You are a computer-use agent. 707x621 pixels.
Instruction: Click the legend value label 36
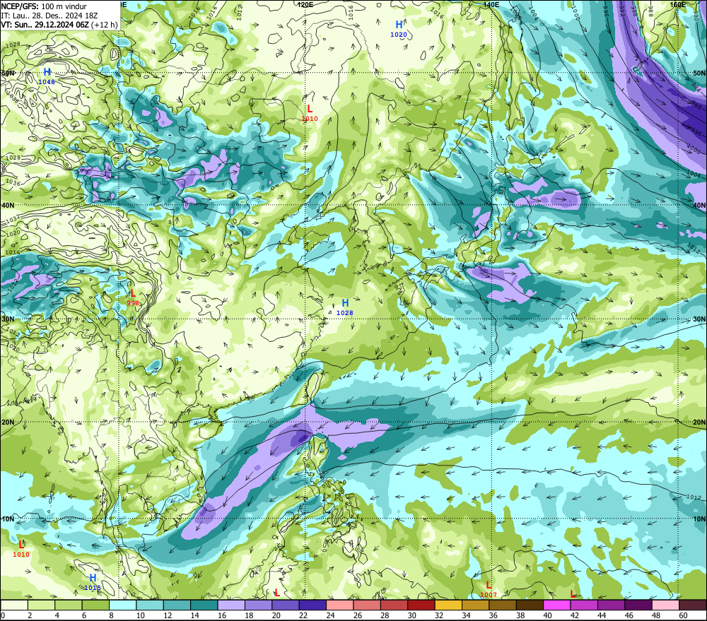493,615
